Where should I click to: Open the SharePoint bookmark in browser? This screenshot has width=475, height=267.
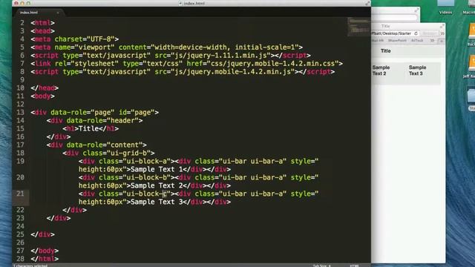tap(397, 41)
